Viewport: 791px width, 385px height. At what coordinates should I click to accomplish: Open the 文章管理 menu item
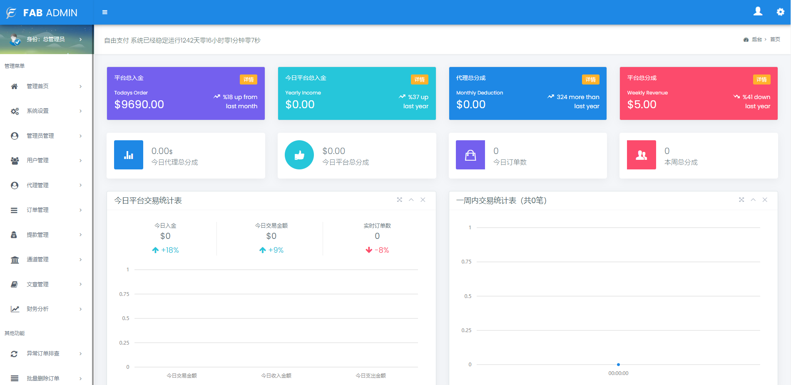pos(46,284)
